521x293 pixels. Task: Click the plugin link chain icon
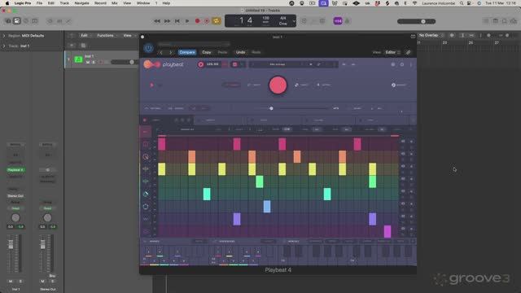[x=408, y=52]
